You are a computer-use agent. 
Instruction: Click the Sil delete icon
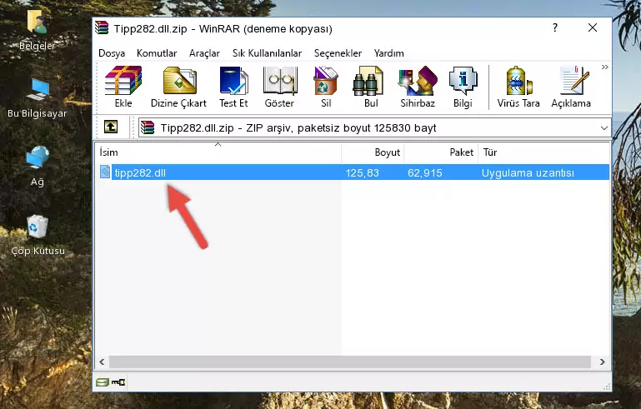click(326, 87)
